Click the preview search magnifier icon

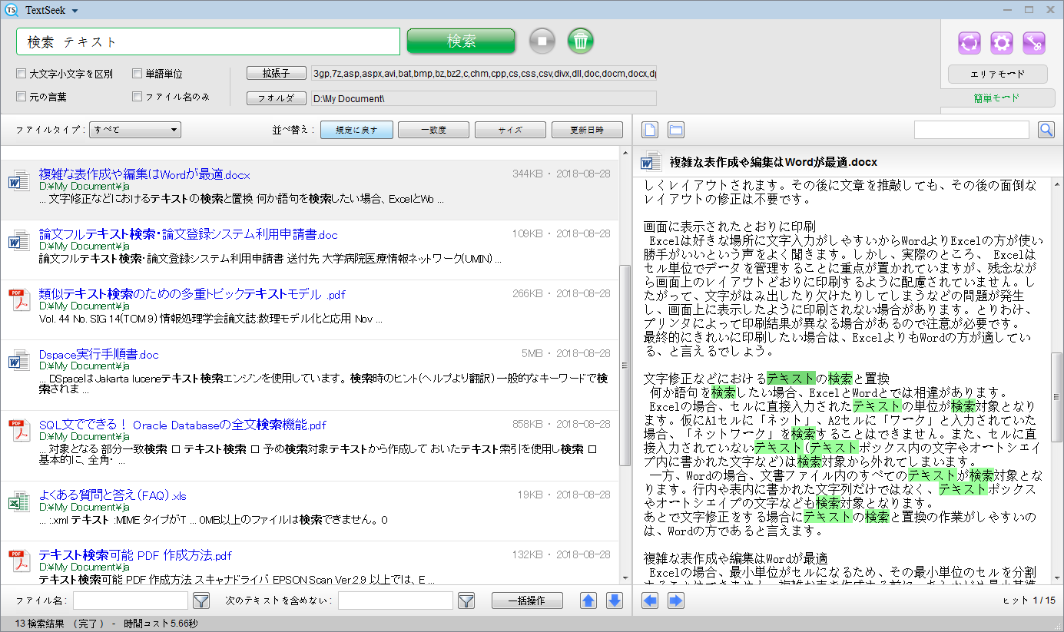tap(1046, 130)
